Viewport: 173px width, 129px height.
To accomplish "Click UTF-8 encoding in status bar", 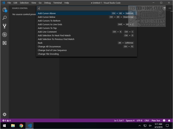I will [139, 121].
